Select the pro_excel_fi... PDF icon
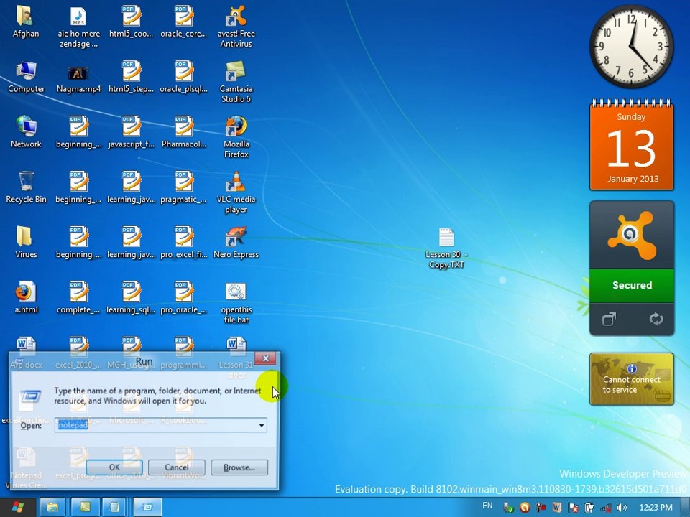690x517 pixels. pyautogui.click(x=183, y=242)
